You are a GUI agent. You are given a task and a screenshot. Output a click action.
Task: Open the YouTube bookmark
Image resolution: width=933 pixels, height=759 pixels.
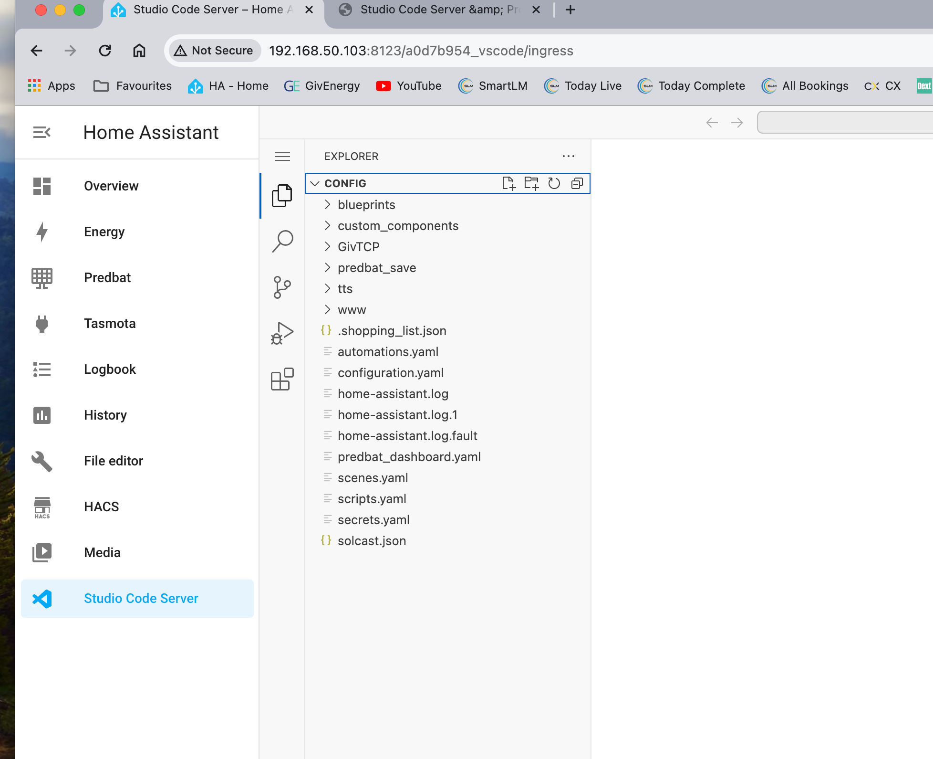point(409,86)
